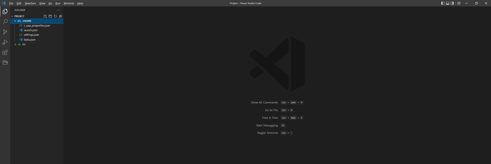
Task: Refresh the Explorer tree
Action: coord(55,16)
